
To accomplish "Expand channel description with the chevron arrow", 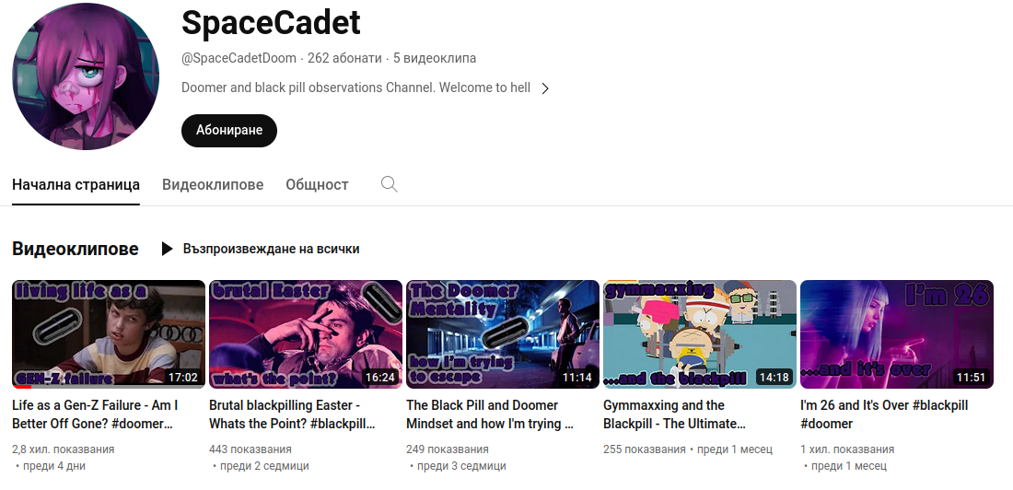I will point(545,87).
